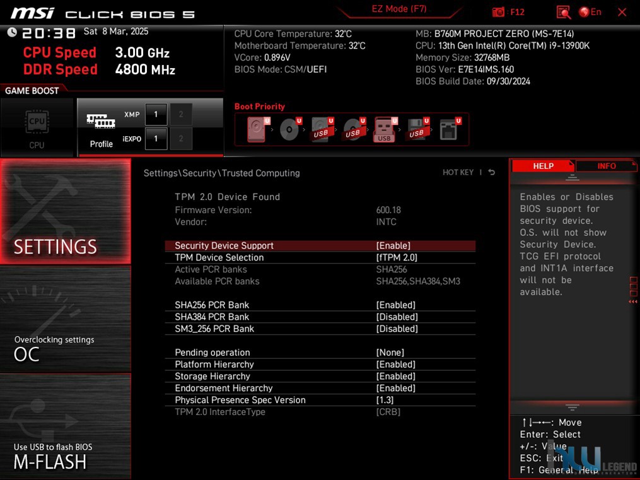640x480 pixels.
Task: Click the Boot Priority heading
Action: pyautogui.click(x=260, y=107)
